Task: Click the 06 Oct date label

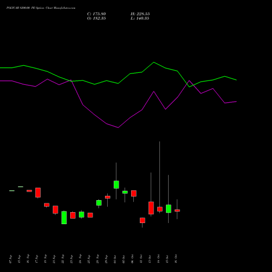Action: [x=132, y=259]
